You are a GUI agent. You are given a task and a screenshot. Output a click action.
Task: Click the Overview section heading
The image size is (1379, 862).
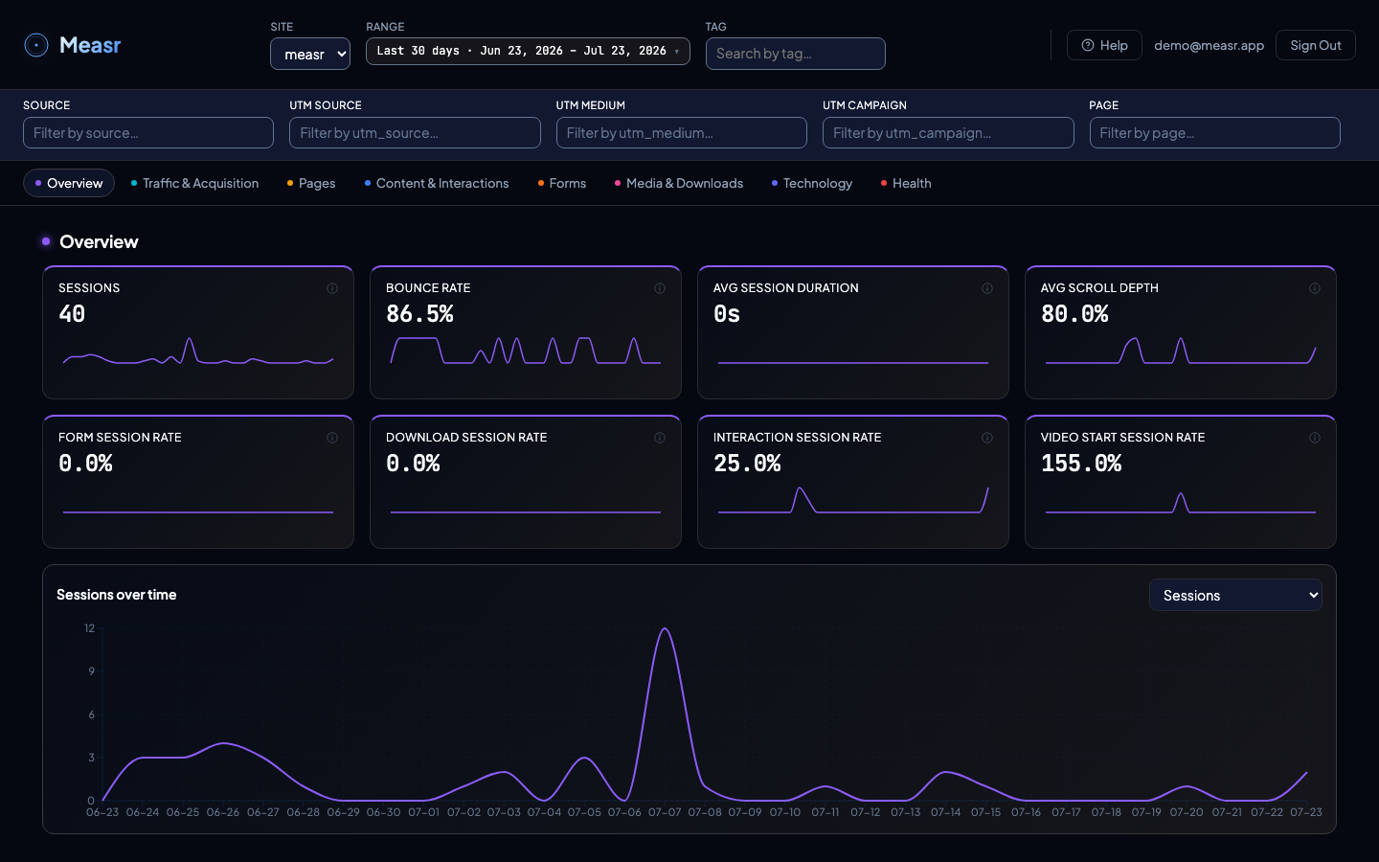click(x=99, y=242)
